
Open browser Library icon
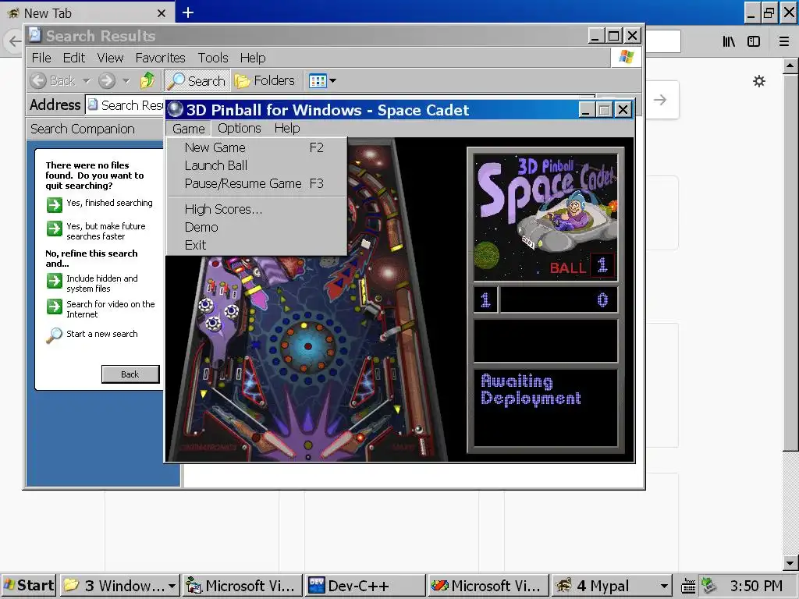pos(729,41)
